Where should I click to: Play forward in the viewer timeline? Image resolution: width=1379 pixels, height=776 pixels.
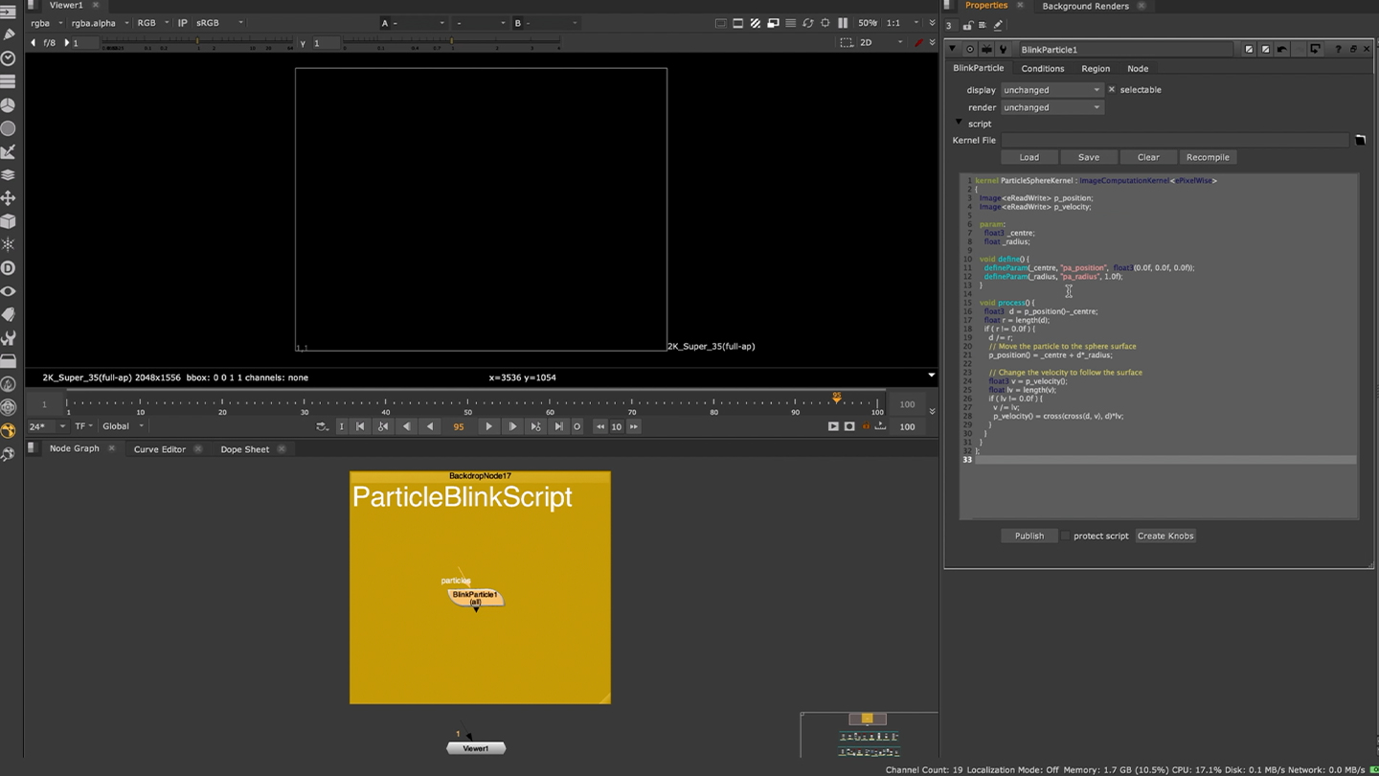coord(488,427)
